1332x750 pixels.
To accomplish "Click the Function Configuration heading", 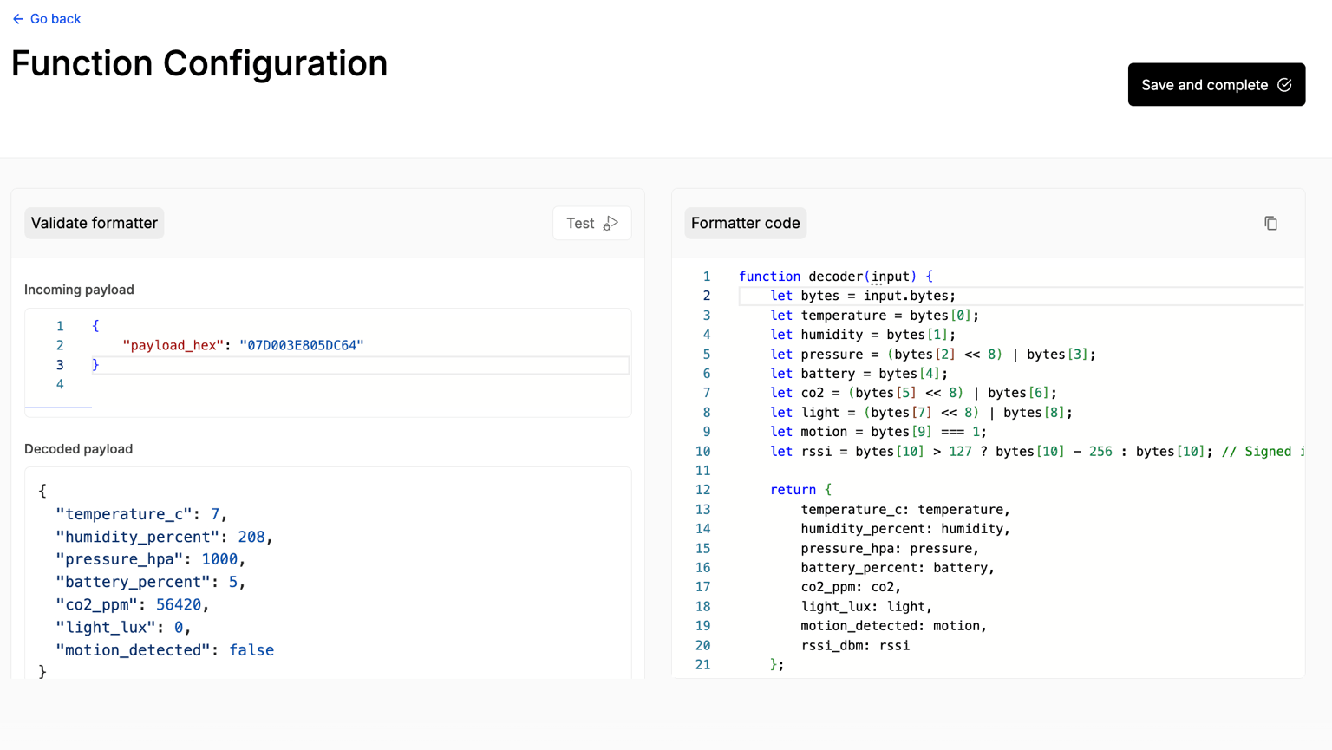I will coord(199,63).
